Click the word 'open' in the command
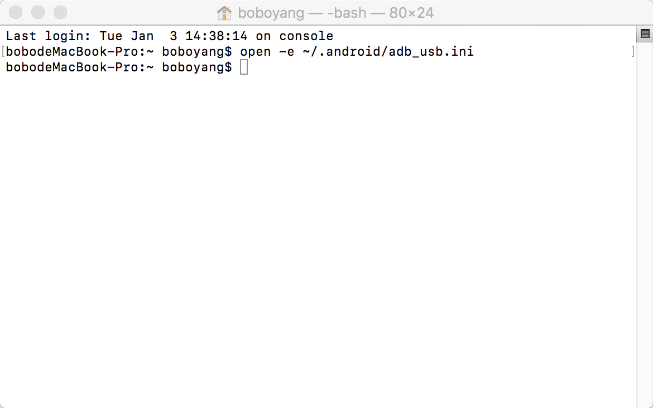This screenshot has height=408, width=653. pos(255,52)
